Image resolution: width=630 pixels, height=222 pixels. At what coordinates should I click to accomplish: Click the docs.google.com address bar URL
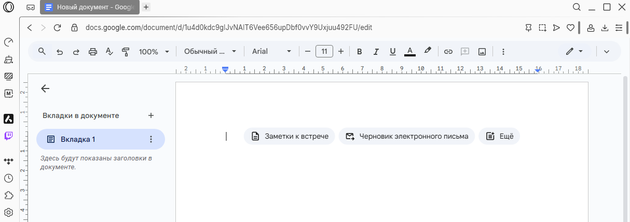(229, 27)
